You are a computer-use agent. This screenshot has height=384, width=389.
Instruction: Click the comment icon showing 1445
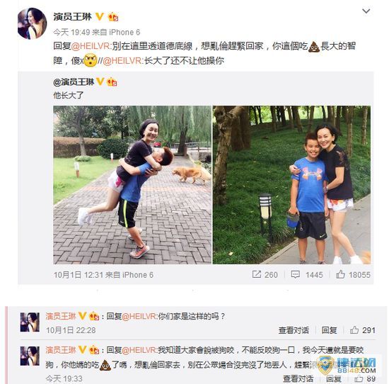point(295,274)
